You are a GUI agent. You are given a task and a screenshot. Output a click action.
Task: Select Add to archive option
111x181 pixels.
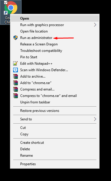pos(55,76)
